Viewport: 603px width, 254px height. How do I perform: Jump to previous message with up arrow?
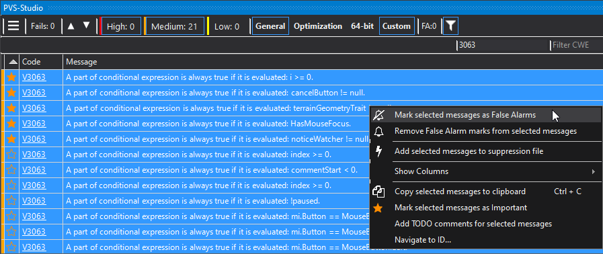click(71, 26)
